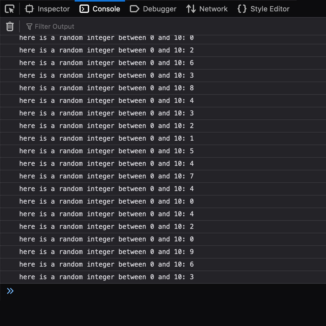Click the blue double-chevron console prompt
This screenshot has width=326, height=326.
(10, 291)
